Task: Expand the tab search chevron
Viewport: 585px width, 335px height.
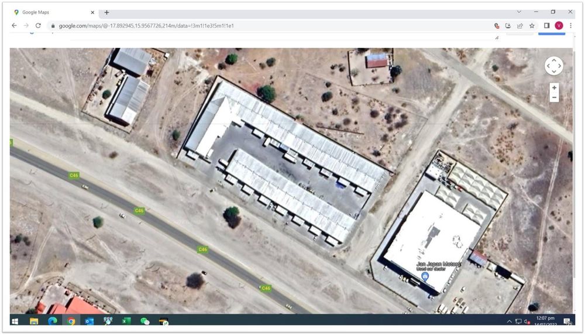Action: tap(518, 12)
